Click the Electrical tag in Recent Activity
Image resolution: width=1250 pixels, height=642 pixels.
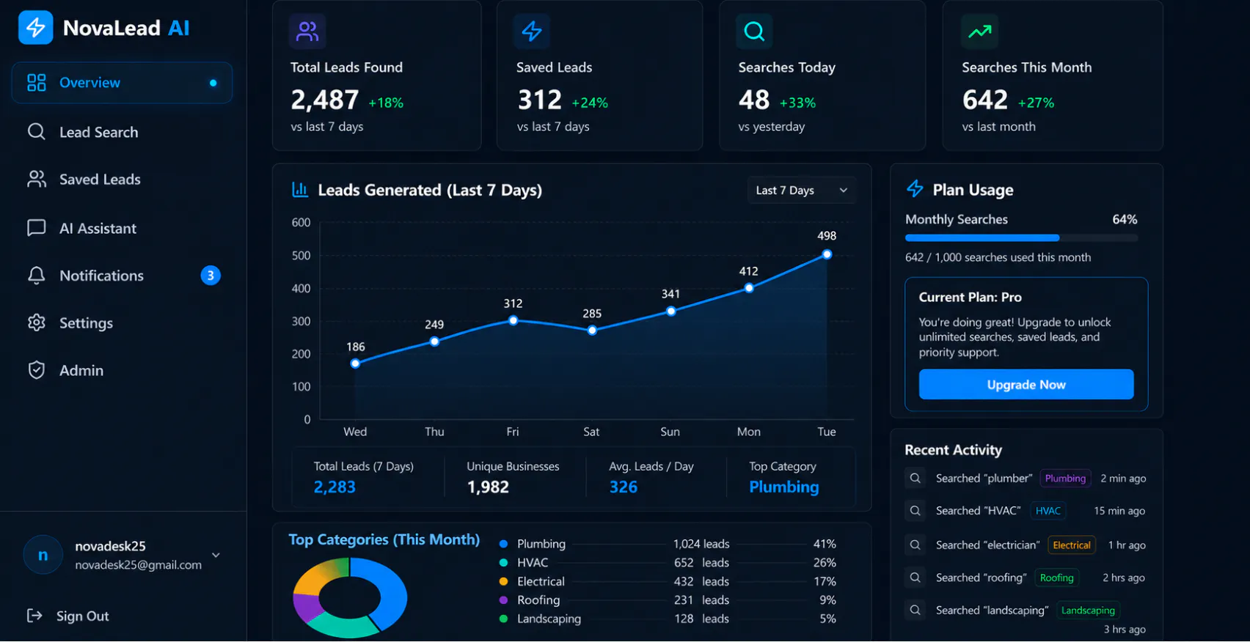click(1072, 545)
